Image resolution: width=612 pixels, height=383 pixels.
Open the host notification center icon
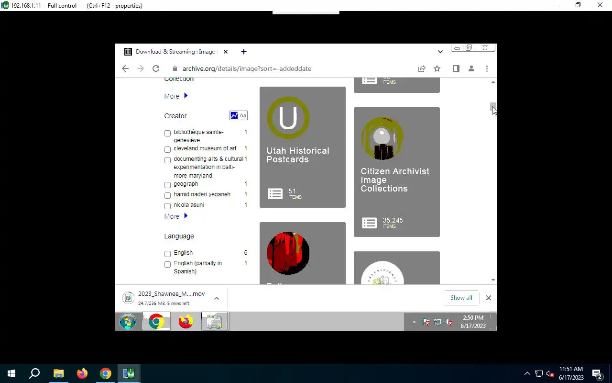[597, 373]
